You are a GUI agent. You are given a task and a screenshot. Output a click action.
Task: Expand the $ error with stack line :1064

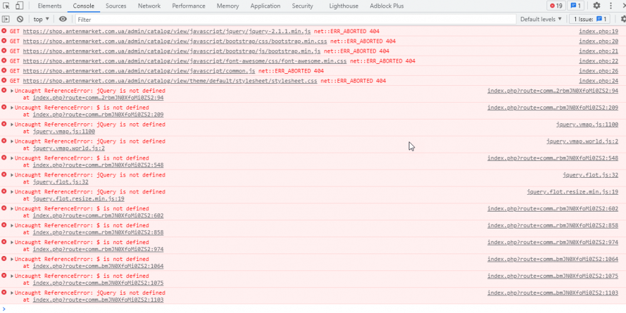12,259
